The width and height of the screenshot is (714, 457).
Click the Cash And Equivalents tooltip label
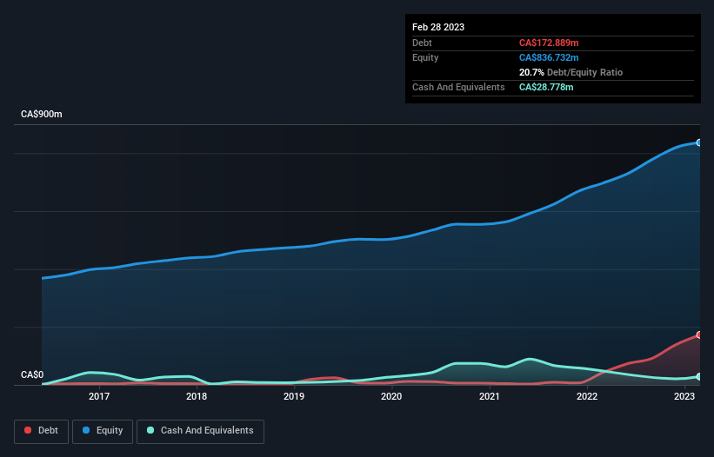click(x=458, y=87)
